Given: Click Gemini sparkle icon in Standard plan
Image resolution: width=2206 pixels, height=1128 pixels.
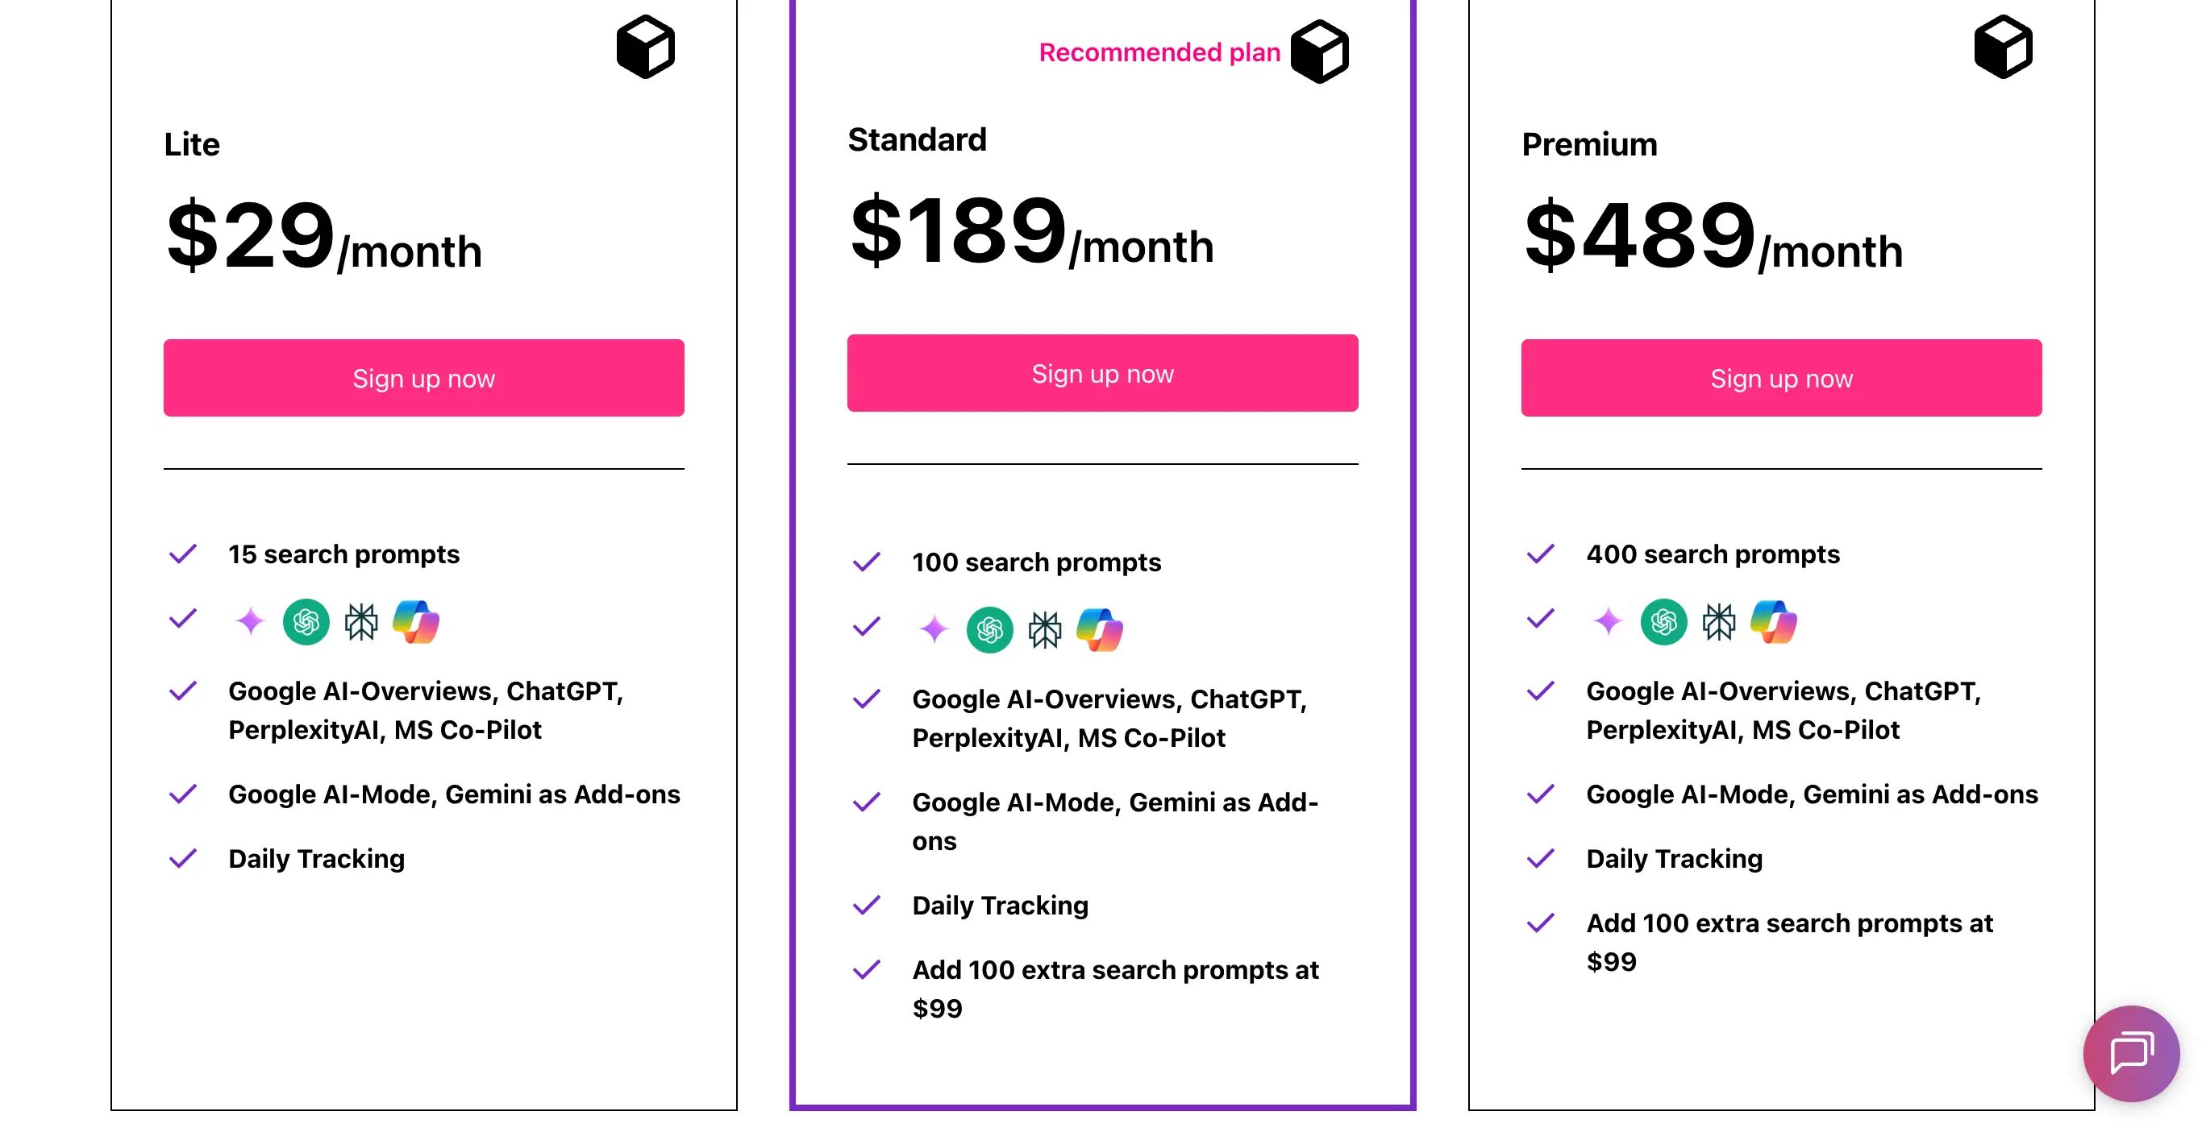Looking at the screenshot, I should click(x=934, y=630).
